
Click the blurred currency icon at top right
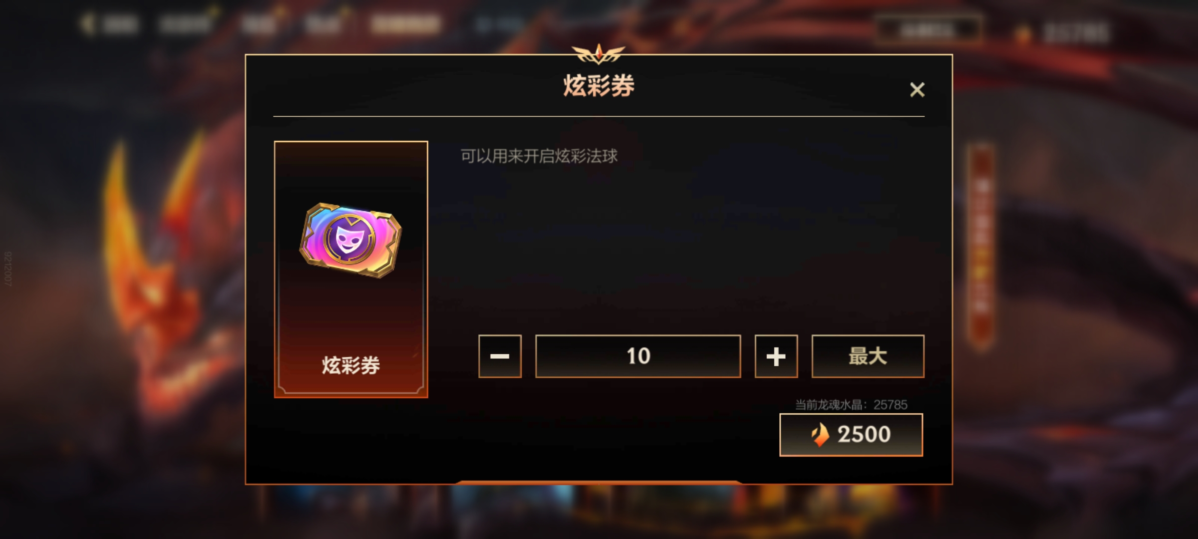1023,33
